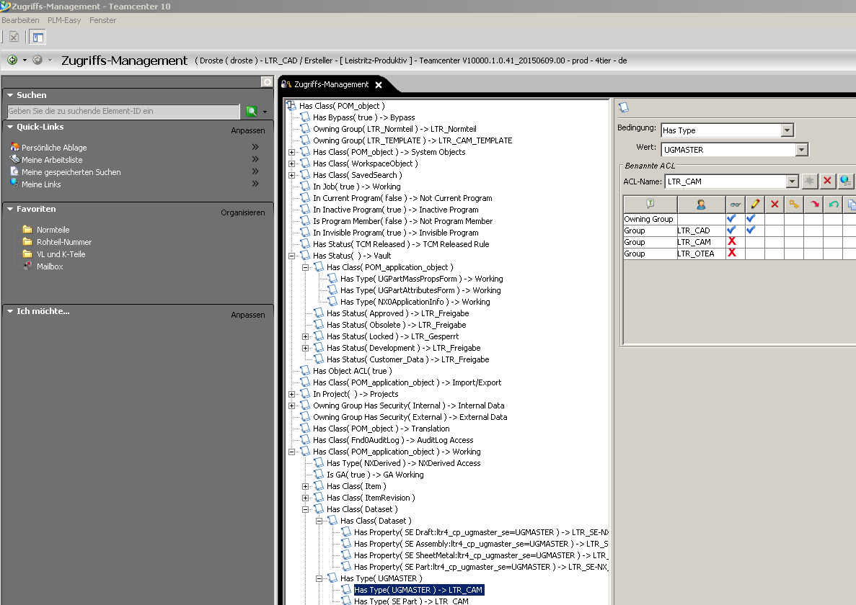
Task: Expand the Has Class( SavedSearch ) node
Action: coord(291,175)
